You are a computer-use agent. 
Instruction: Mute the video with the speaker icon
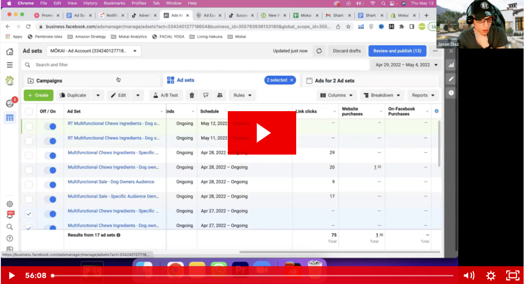tap(469, 275)
